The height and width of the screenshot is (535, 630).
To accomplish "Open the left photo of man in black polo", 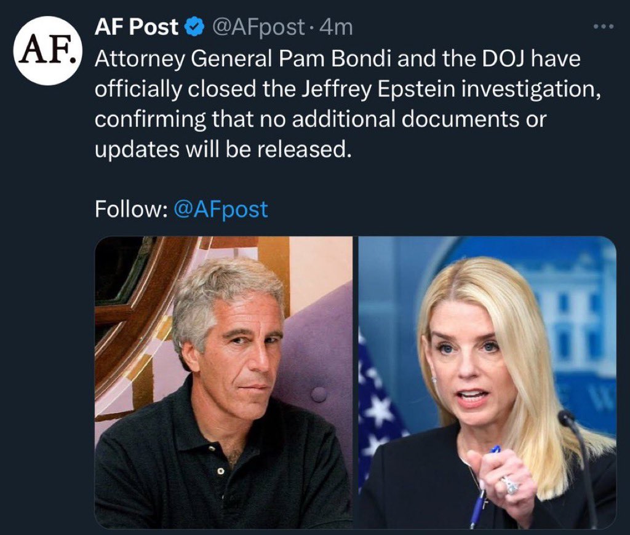I will pos(223,382).
